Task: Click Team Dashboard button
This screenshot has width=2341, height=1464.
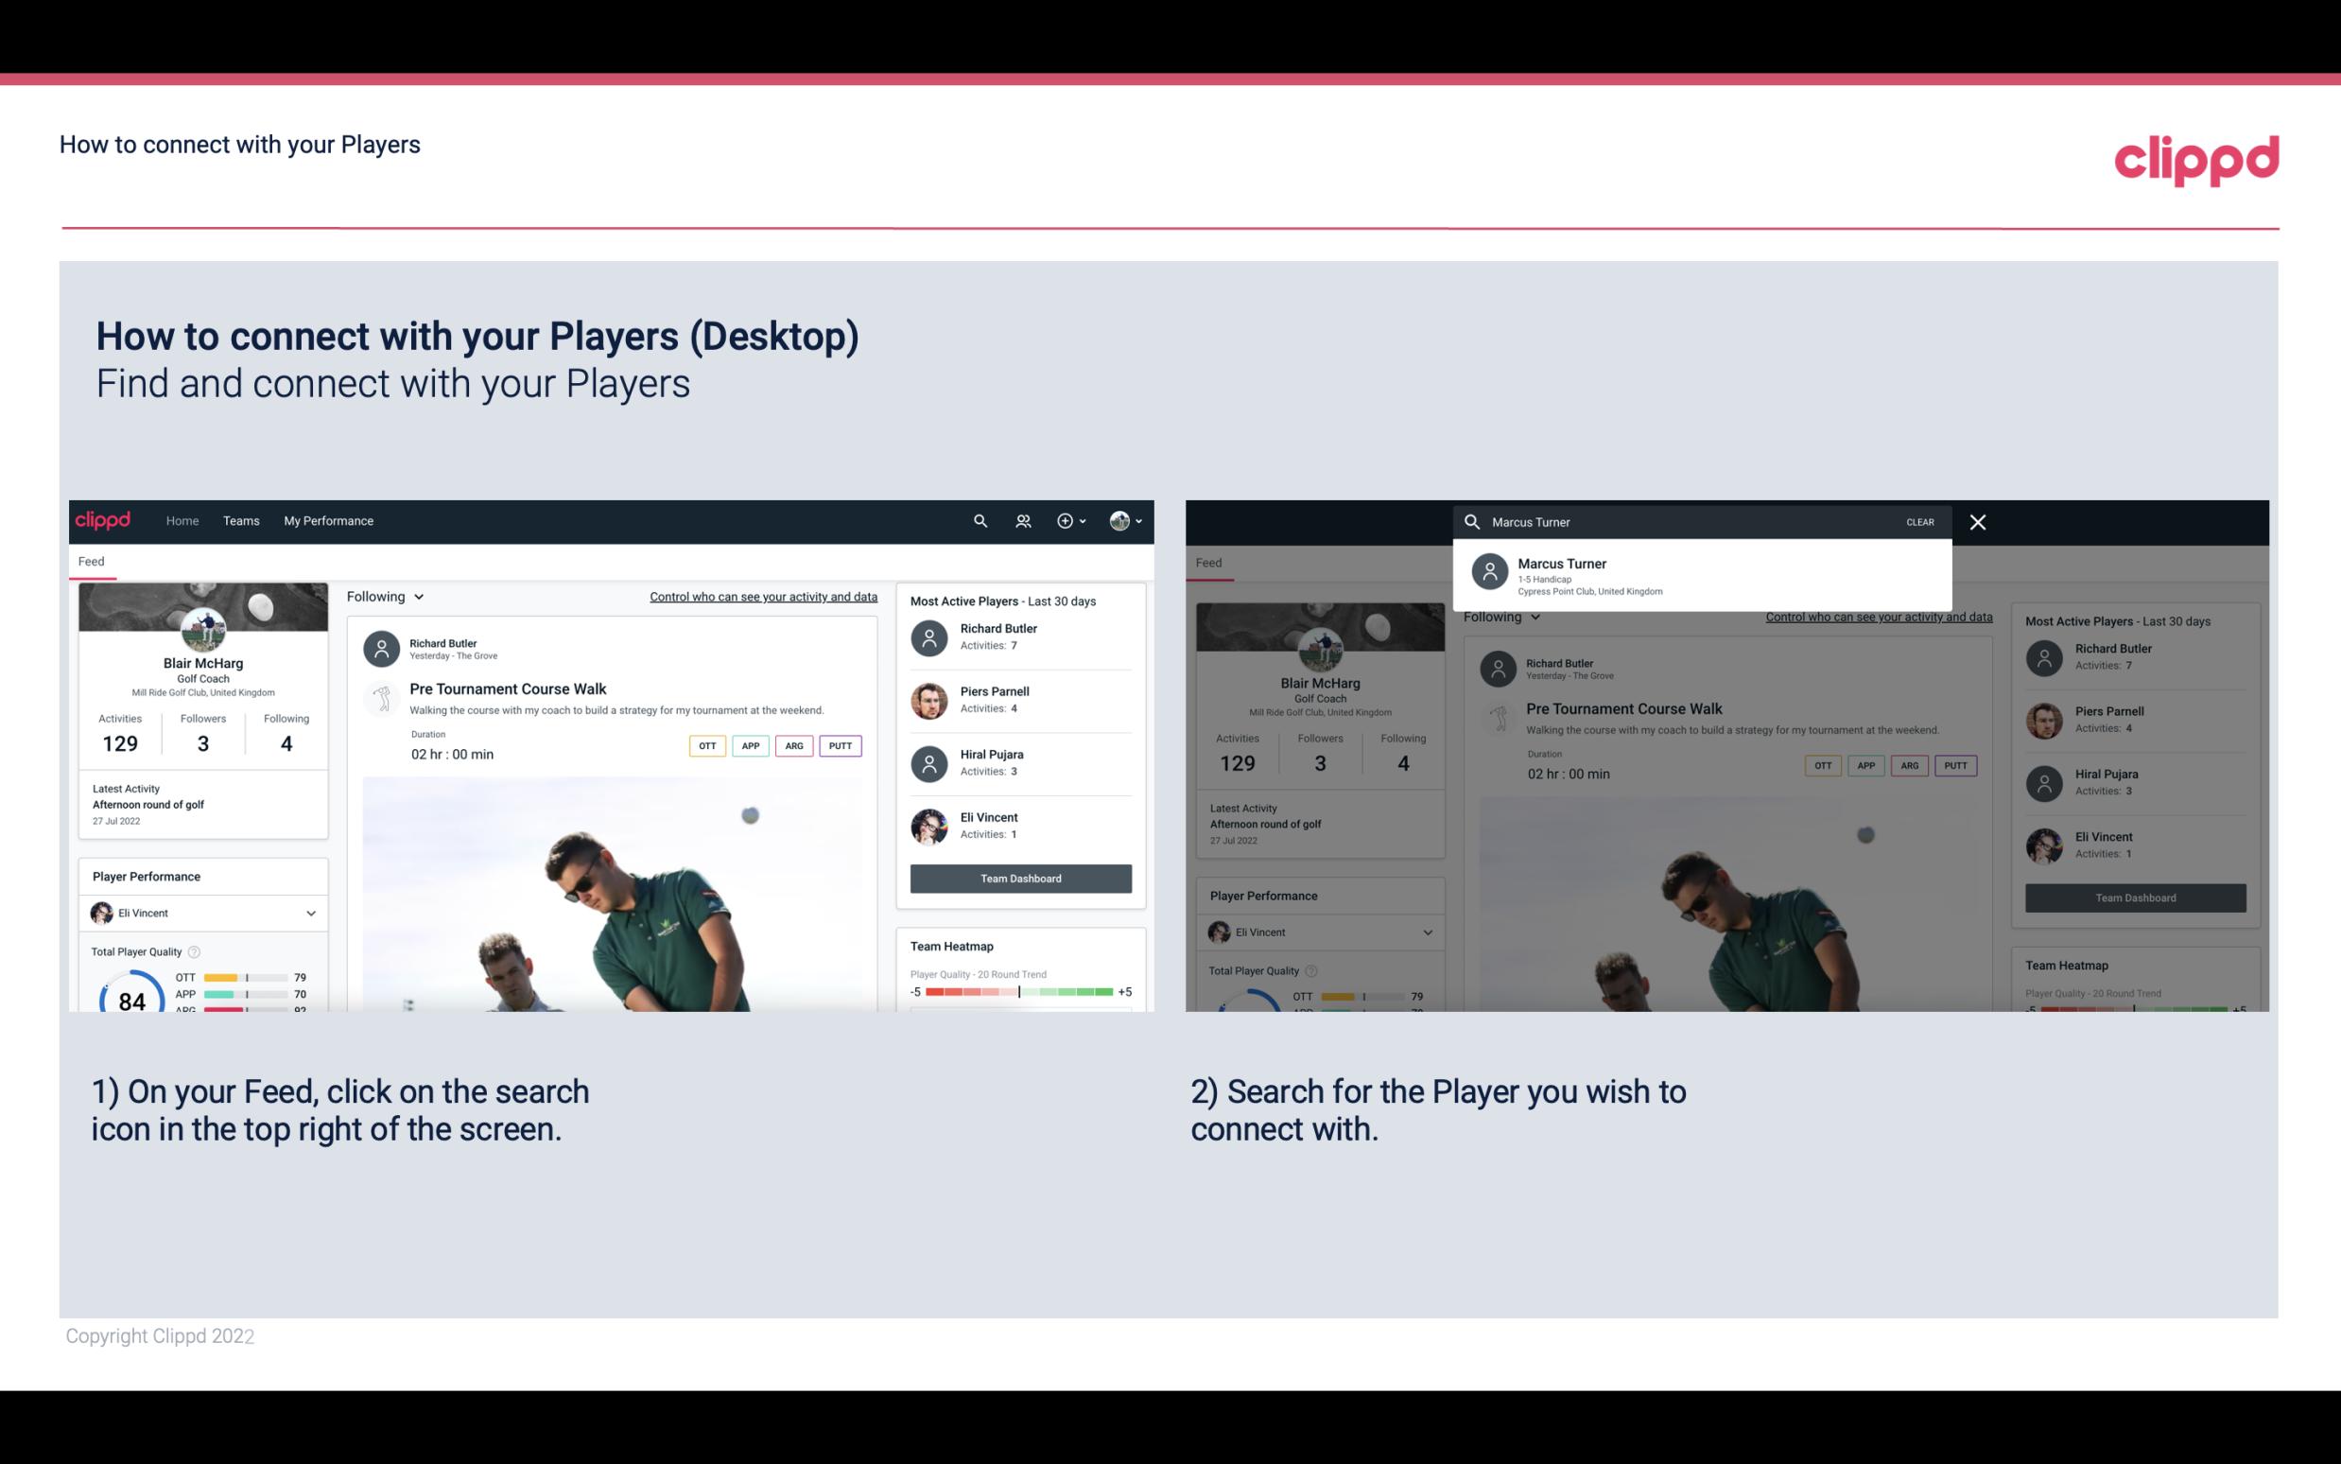Action: 1018,877
